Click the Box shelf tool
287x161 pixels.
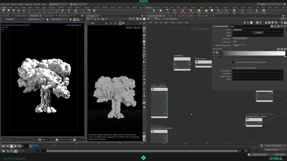pyautogui.click(x=4, y=11)
